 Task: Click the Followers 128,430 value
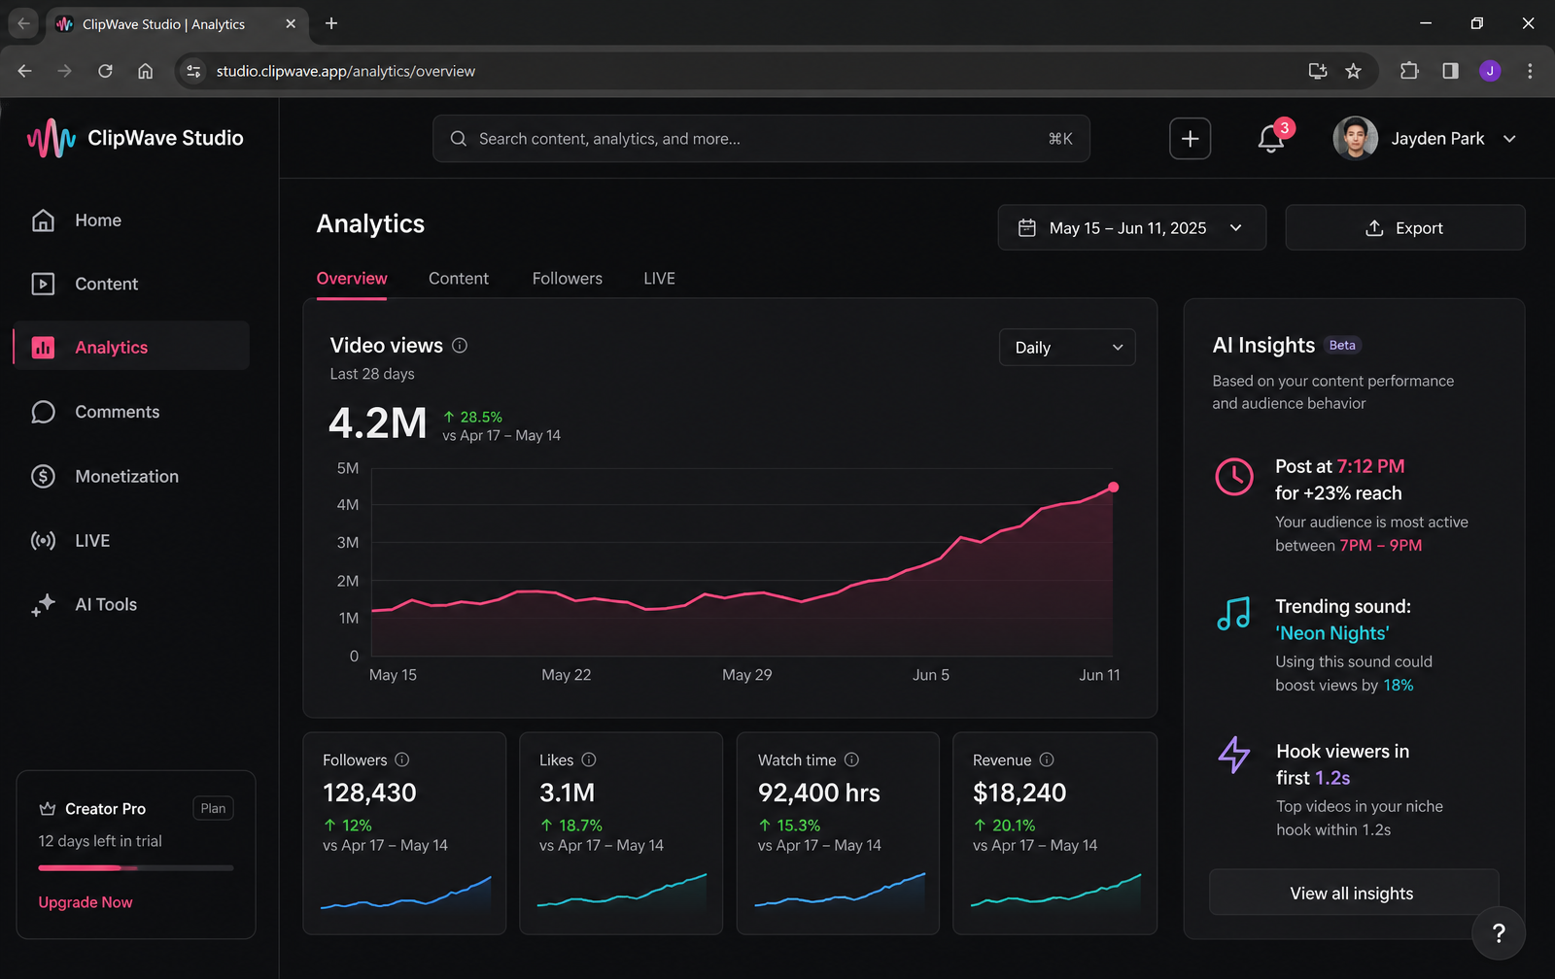pyautogui.click(x=369, y=793)
